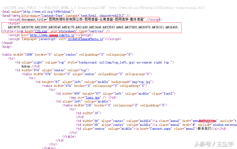Open the js/AutoChangePhoto.js link
Viewport: 237px width, 149px height.
[x=85, y=39]
